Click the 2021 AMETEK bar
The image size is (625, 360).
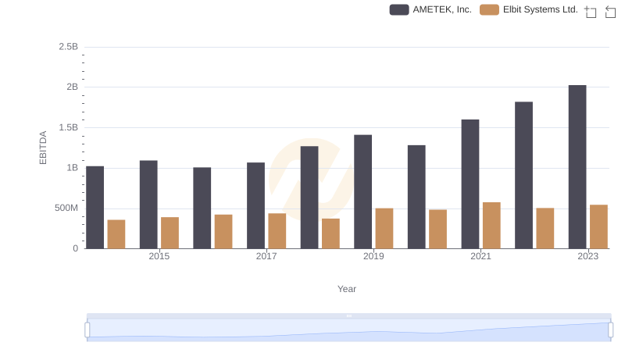click(x=470, y=184)
